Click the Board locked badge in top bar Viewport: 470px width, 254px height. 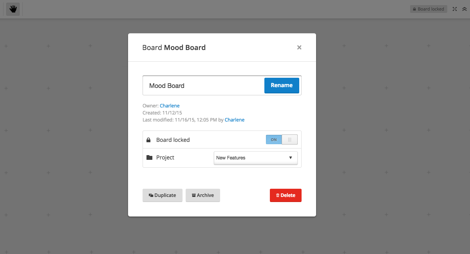[x=429, y=9]
